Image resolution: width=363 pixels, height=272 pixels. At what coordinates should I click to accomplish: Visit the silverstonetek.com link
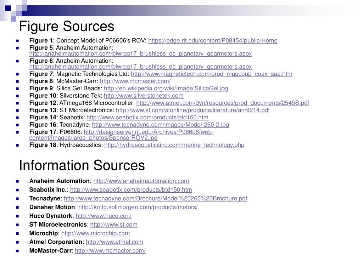tap(144, 96)
